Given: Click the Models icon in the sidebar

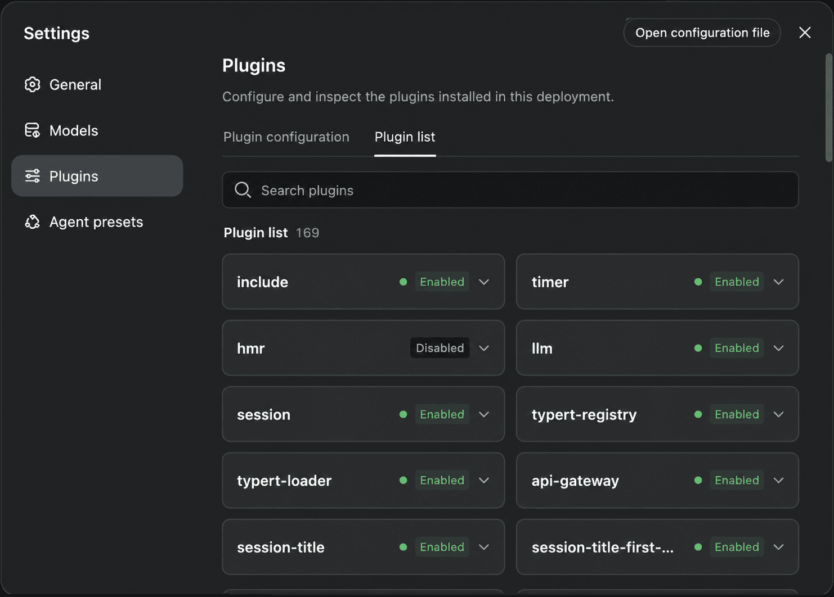Looking at the screenshot, I should pos(33,130).
